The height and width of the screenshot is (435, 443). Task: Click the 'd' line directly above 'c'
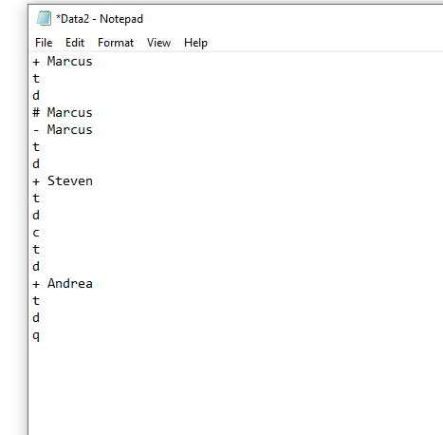[x=36, y=216]
